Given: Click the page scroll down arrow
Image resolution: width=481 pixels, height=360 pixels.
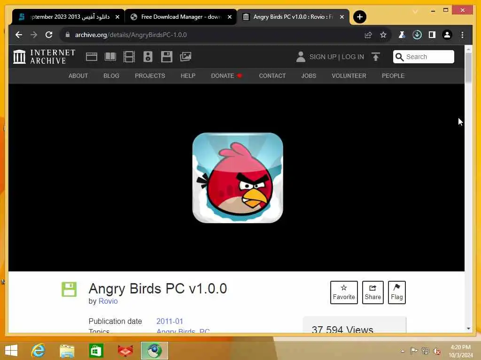Looking at the screenshot, I should (468, 329).
